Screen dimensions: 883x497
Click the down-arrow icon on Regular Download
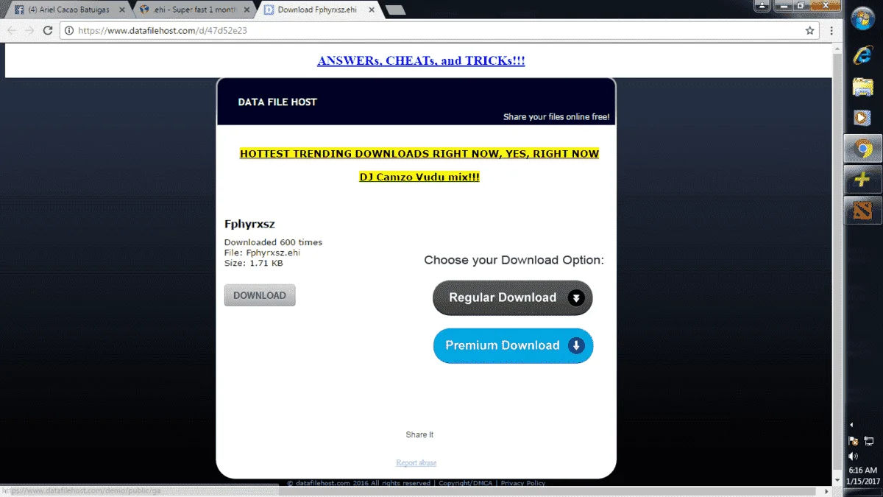click(577, 297)
